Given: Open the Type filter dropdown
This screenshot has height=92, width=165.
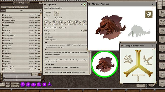Looking at the screenshot, I should click(29, 80).
